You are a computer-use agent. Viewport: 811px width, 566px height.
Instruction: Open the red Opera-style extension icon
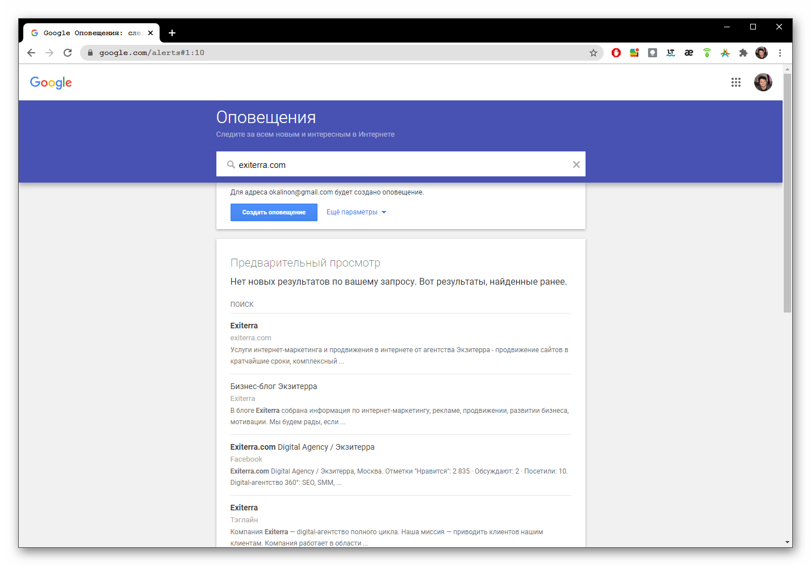point(616,53)
